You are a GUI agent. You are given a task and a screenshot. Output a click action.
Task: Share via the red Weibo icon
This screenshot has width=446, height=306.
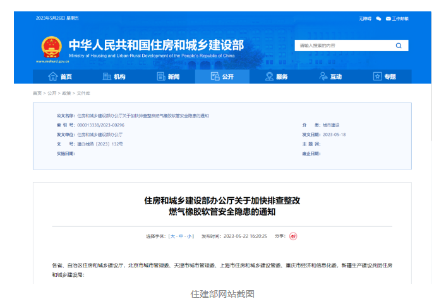point(293,236)
